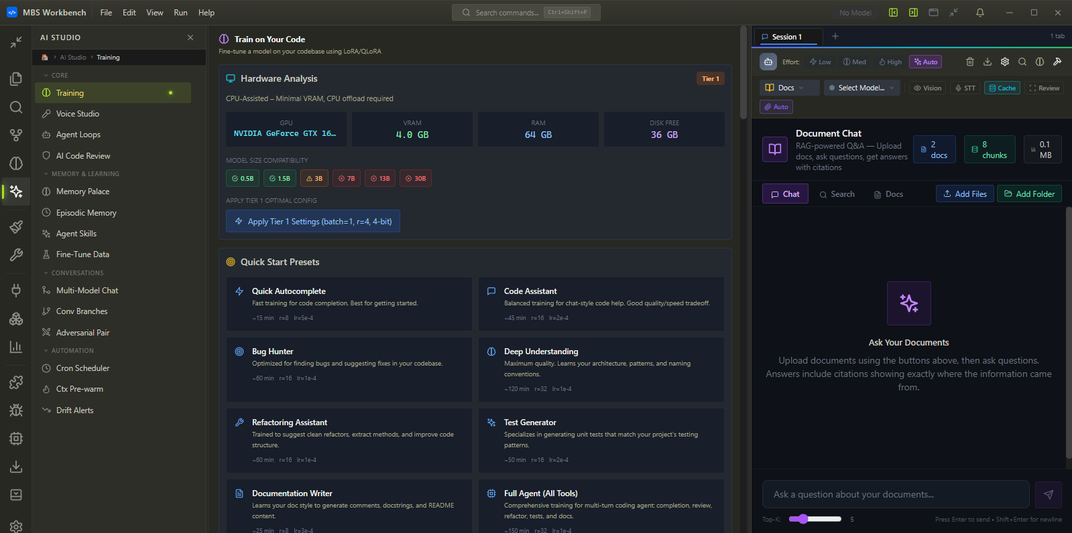Click the Add Folder button

[1029, 194]
